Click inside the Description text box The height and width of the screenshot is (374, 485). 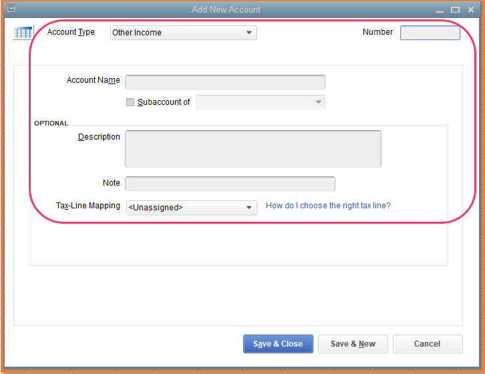tap(253, 149)
